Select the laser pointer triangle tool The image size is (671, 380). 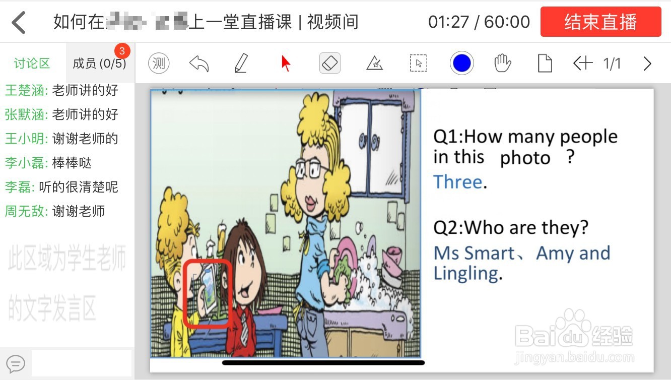(x=374, y=64)
